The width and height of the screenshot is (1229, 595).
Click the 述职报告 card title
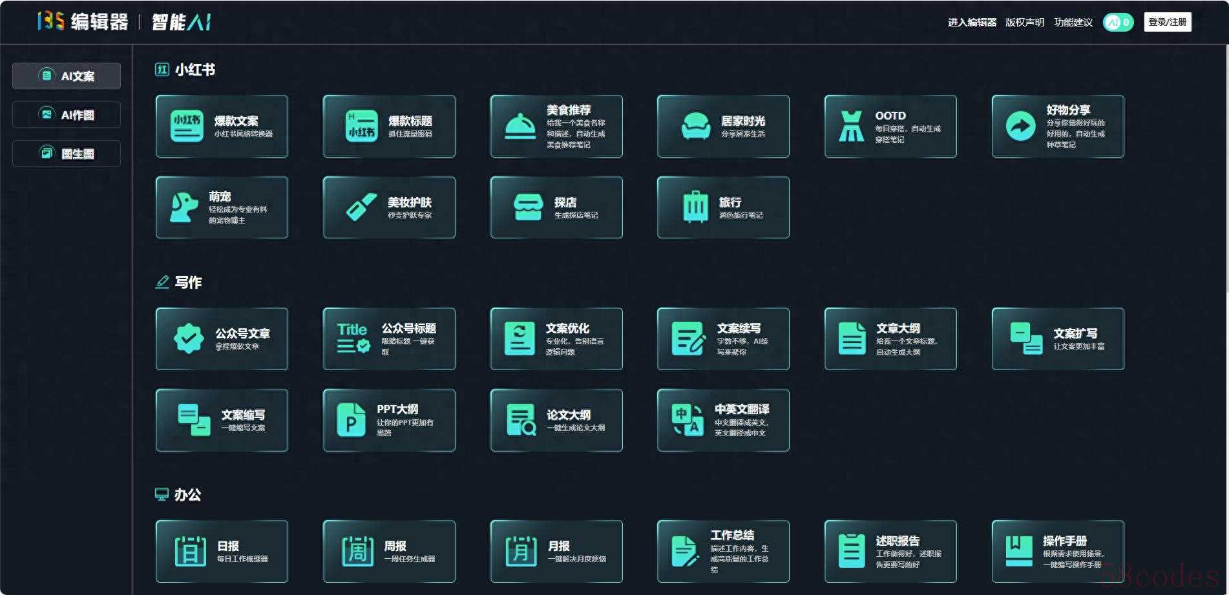click(898, 541)
